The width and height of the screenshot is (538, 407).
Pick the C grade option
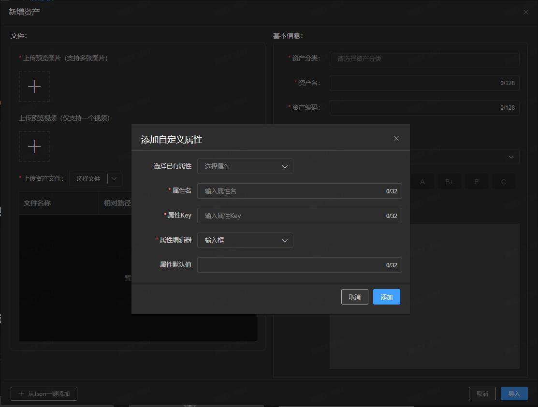tap(504, 182)
